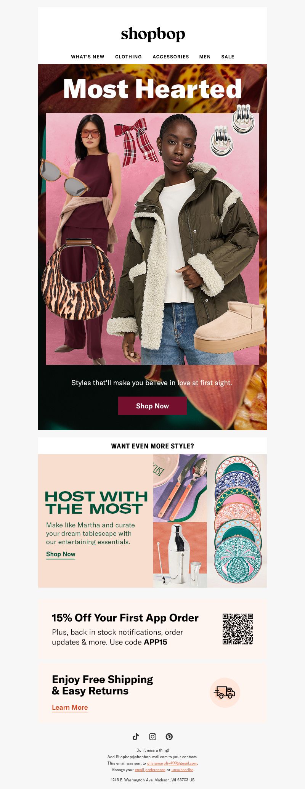Image resolution: width=305 pixels, height=789 pixels.
Task: Open the Instagram social icon
Action: [x=152, y=736]
